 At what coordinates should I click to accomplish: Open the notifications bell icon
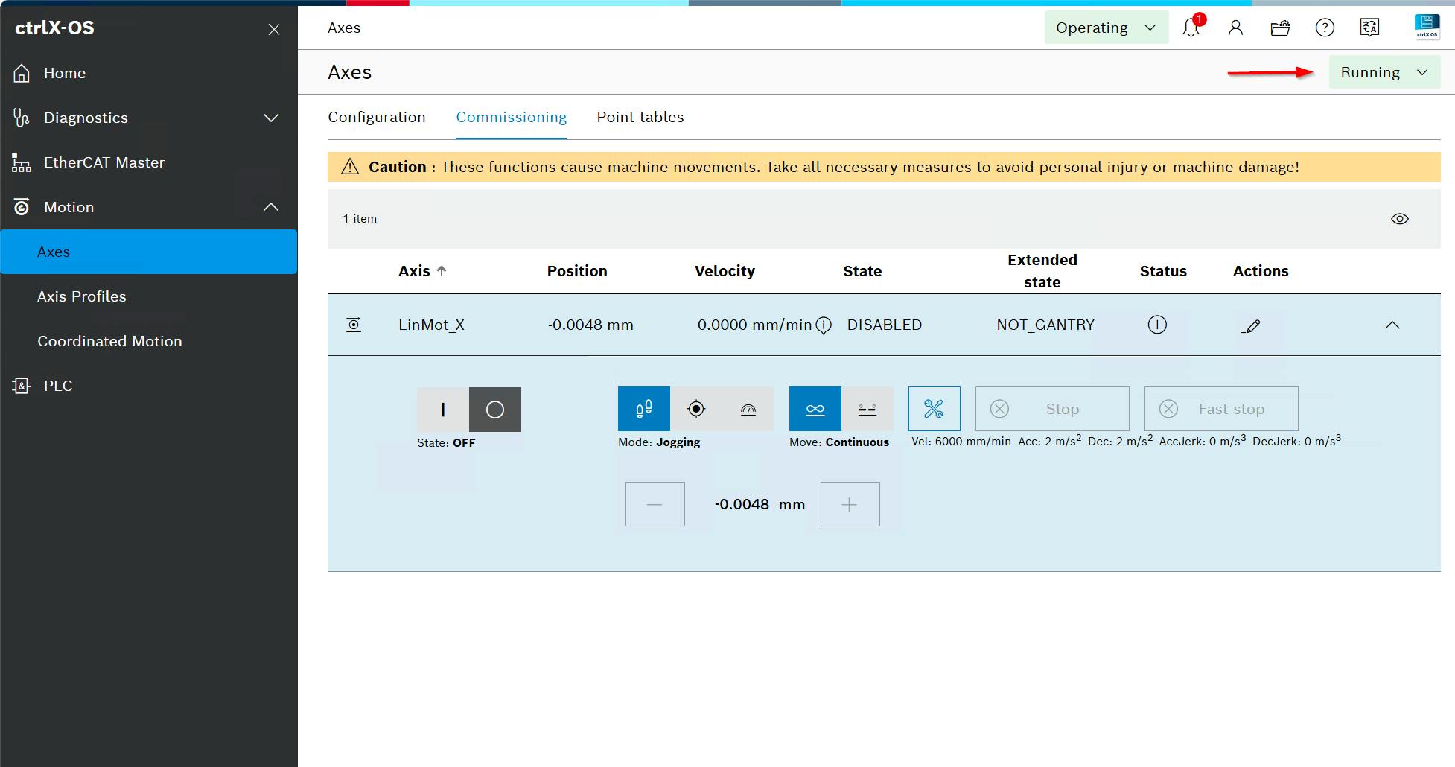[1191, 28]
